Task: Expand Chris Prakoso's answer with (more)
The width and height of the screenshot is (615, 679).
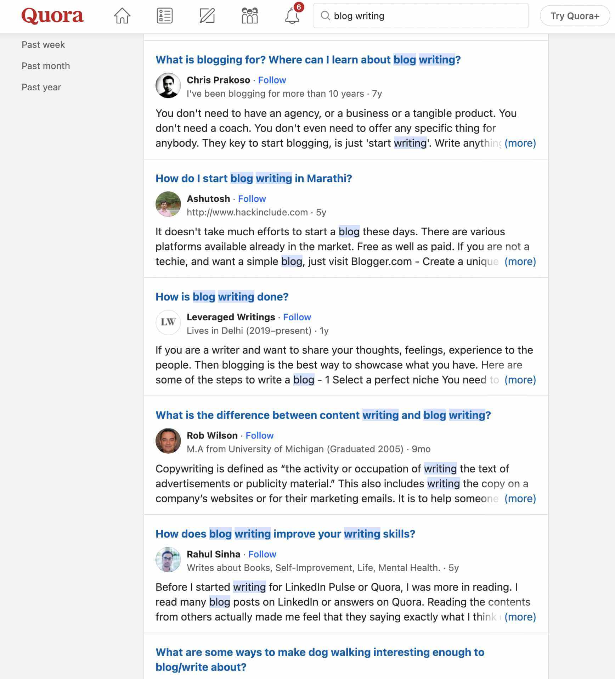Action: (520, 143)
